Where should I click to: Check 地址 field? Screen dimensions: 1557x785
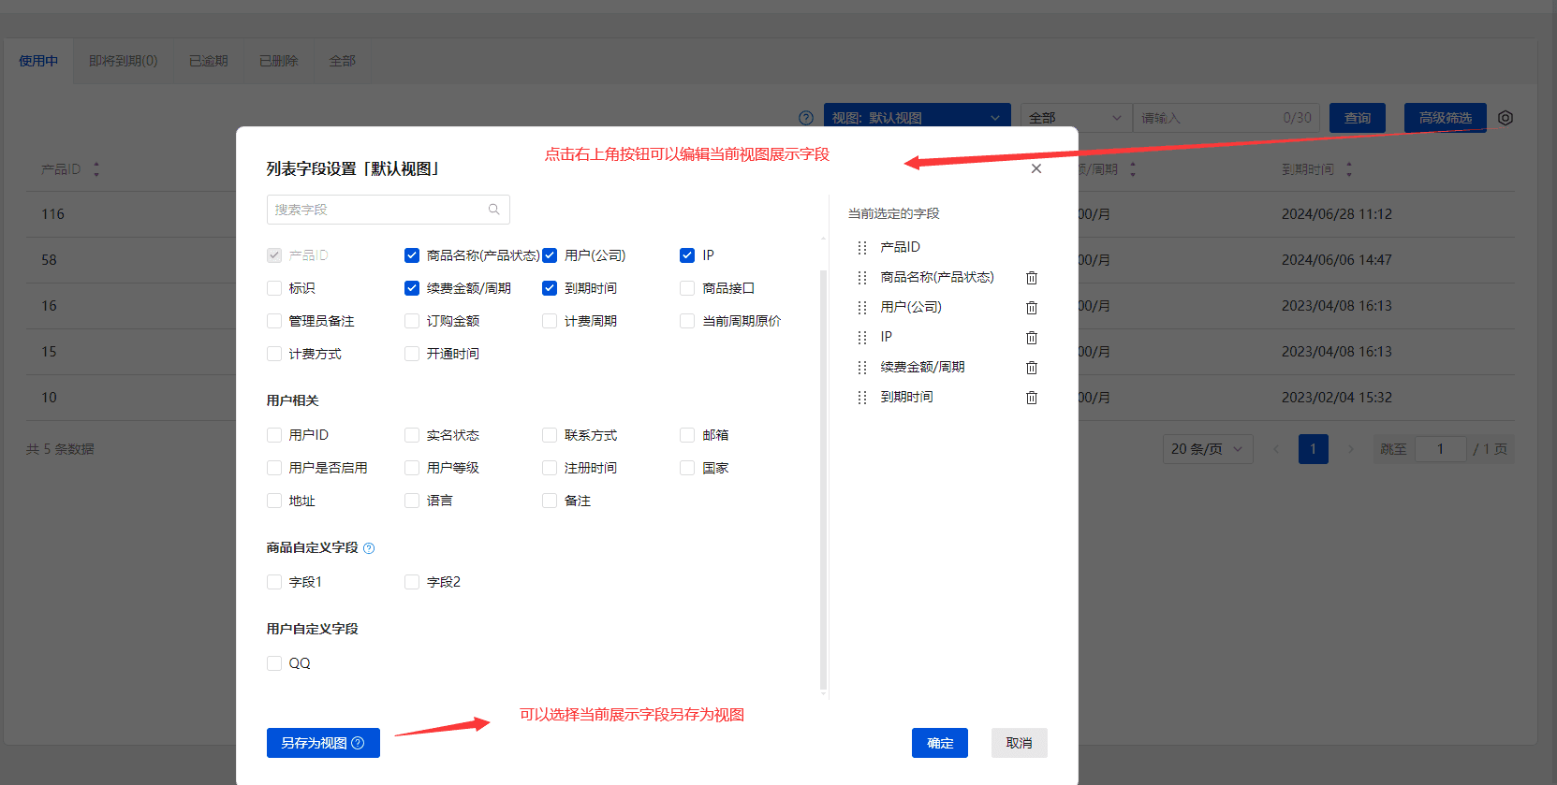tap(274, 501)
